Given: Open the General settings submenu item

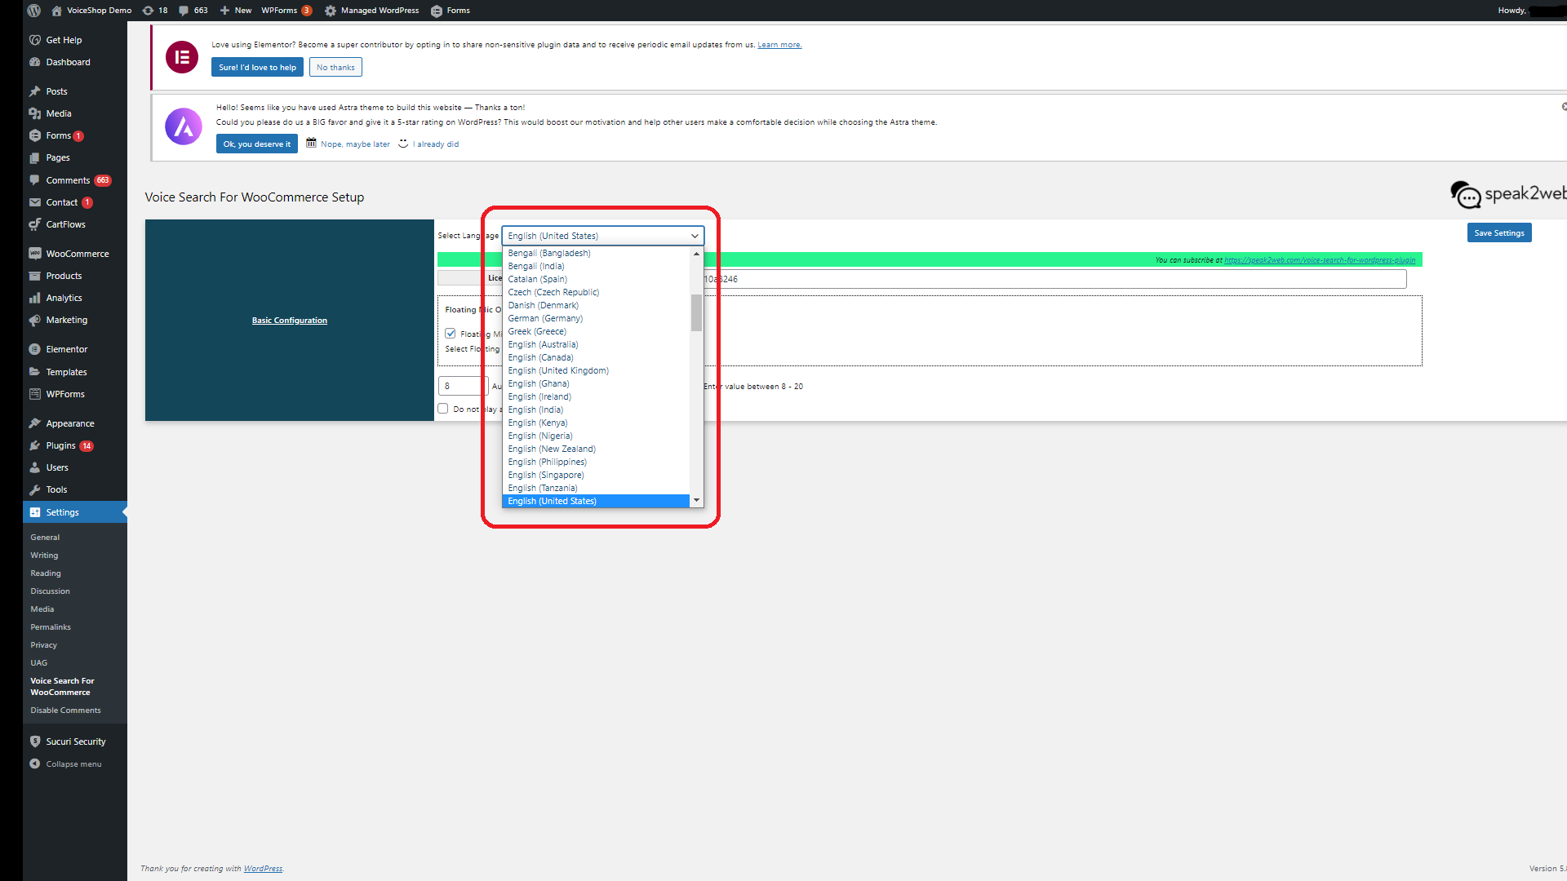Looking at the screenshot, I should (45, 538).
